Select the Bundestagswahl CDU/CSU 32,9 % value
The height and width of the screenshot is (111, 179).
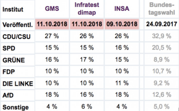coord(162,36)
